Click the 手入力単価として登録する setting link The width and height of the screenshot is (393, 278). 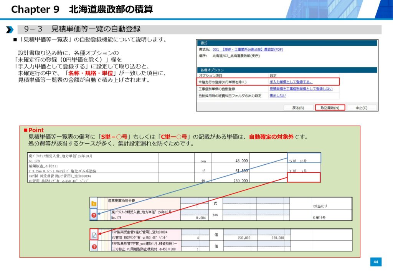coord(291,82)
